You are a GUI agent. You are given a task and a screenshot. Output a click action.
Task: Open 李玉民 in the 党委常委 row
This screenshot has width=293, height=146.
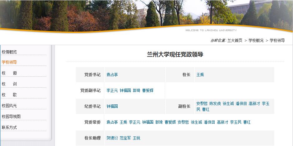click(x=236, y=122)
